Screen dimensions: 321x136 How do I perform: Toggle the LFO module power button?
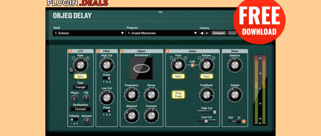tap(69, 51)
